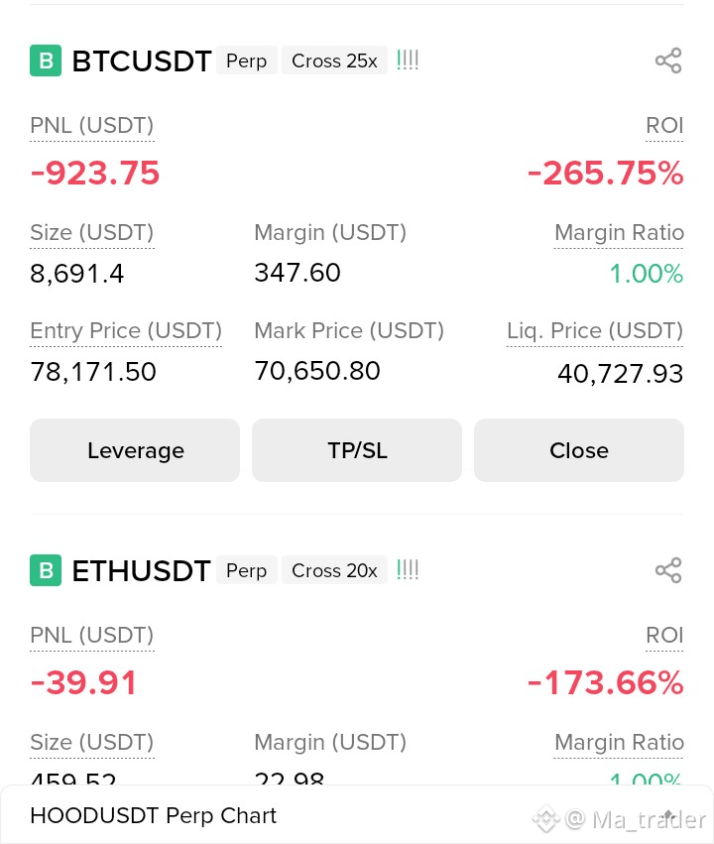Open the ETHUSDT symbol title
714x844 pixels.
[141, 570]
